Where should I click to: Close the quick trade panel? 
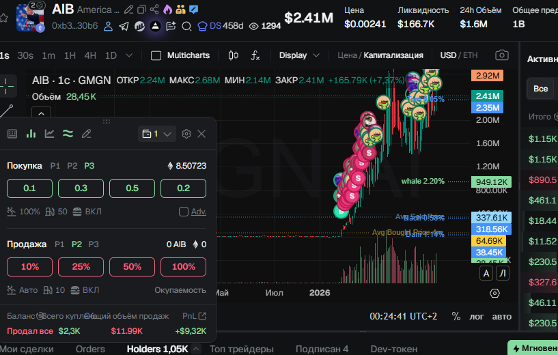[x=201, y=134]
